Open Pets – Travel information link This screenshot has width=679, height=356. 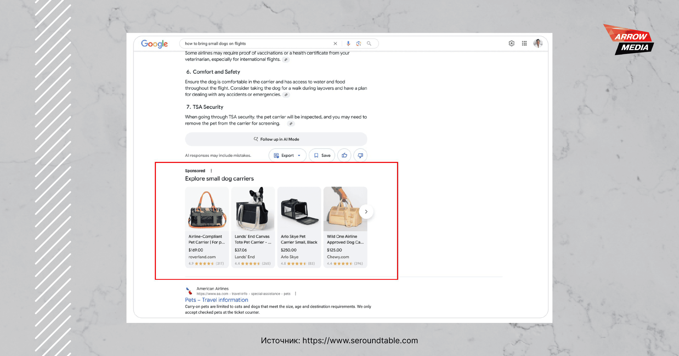216,300
